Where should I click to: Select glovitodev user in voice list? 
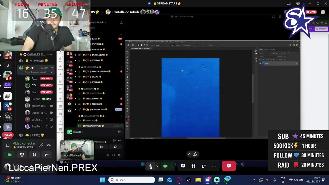click(39, 106)
